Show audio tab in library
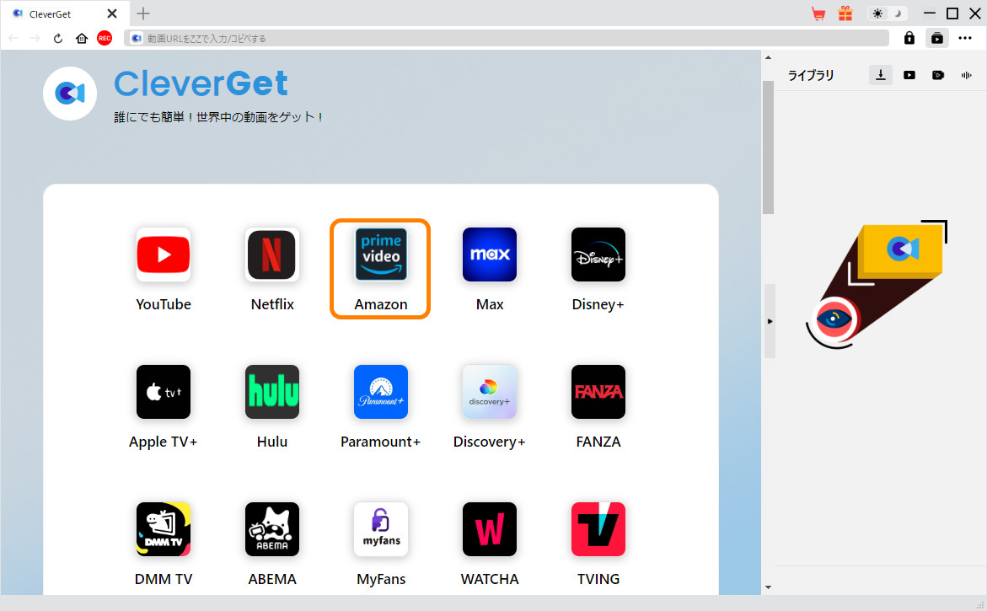Image resolution: width=987 pixels, height=611 pixels. point(966,75)
